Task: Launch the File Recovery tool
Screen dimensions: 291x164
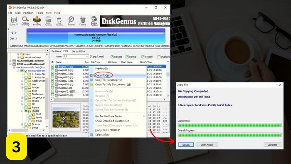Action: tap(37, 21)
